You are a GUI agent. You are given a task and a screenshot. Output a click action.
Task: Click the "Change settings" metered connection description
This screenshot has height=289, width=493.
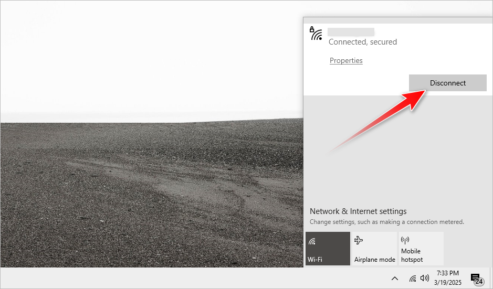pyautogui.click(x=386, y=222)
